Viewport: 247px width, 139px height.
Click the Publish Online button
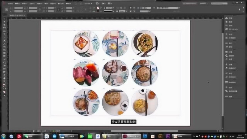(189, 4)
